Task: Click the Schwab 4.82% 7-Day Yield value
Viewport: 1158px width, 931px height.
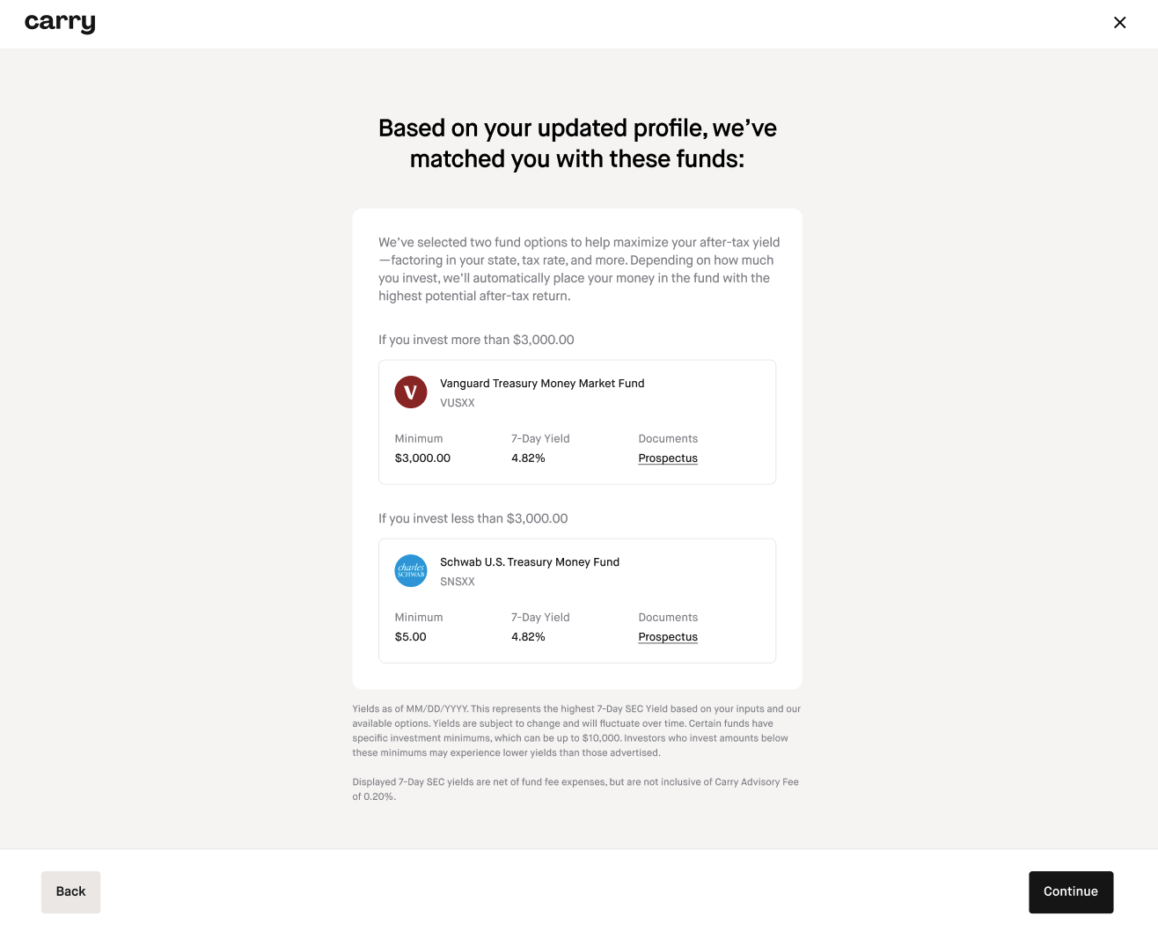Action: [x=528, y=637]
